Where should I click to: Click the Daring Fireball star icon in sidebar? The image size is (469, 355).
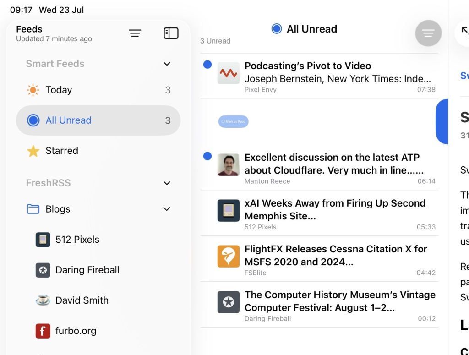tap(43, 270)
